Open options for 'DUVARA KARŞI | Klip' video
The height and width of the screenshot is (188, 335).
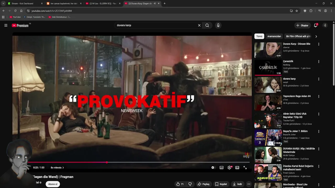pos(319,149)
